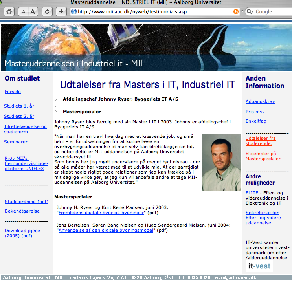Open the Studiets 1. år link
This screenshot has width=292, height=284.
[19, 106]
